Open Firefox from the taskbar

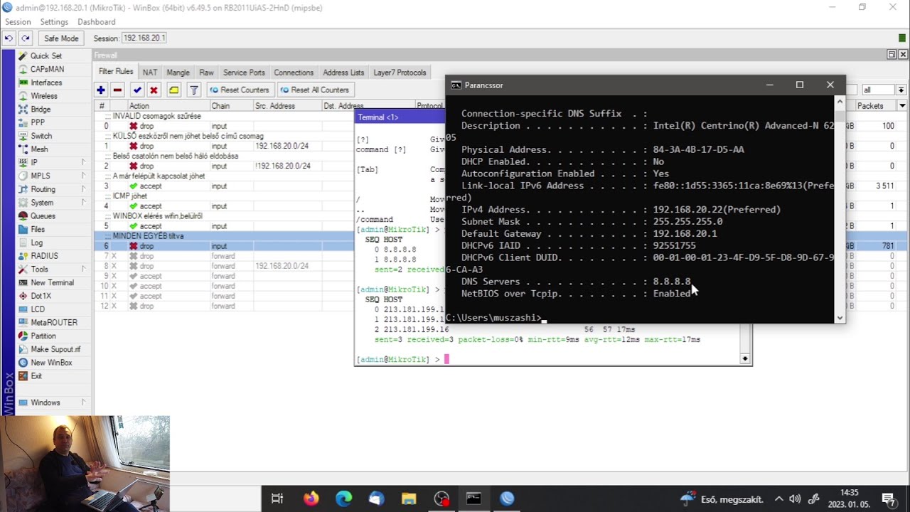tap(311, 498)
